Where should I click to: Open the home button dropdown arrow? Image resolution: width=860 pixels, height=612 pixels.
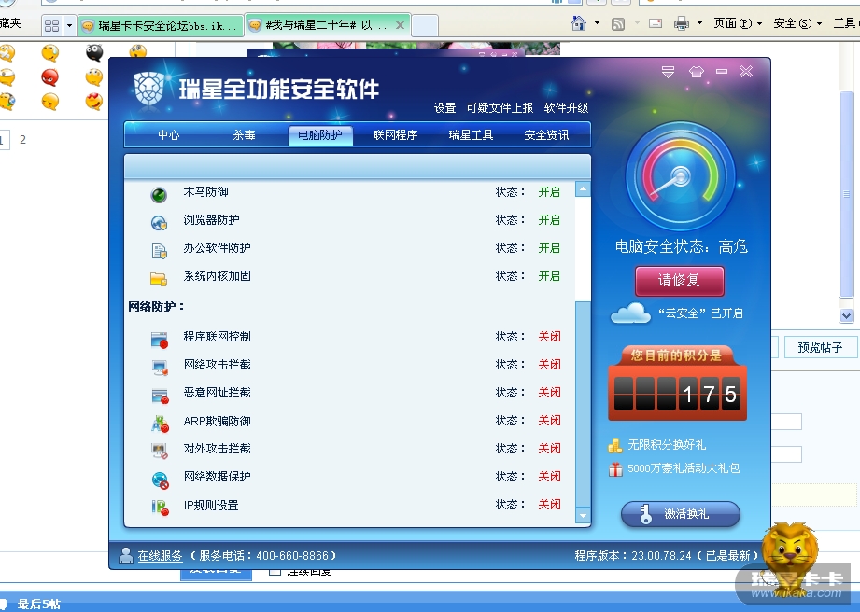click(x=597, y=23)
